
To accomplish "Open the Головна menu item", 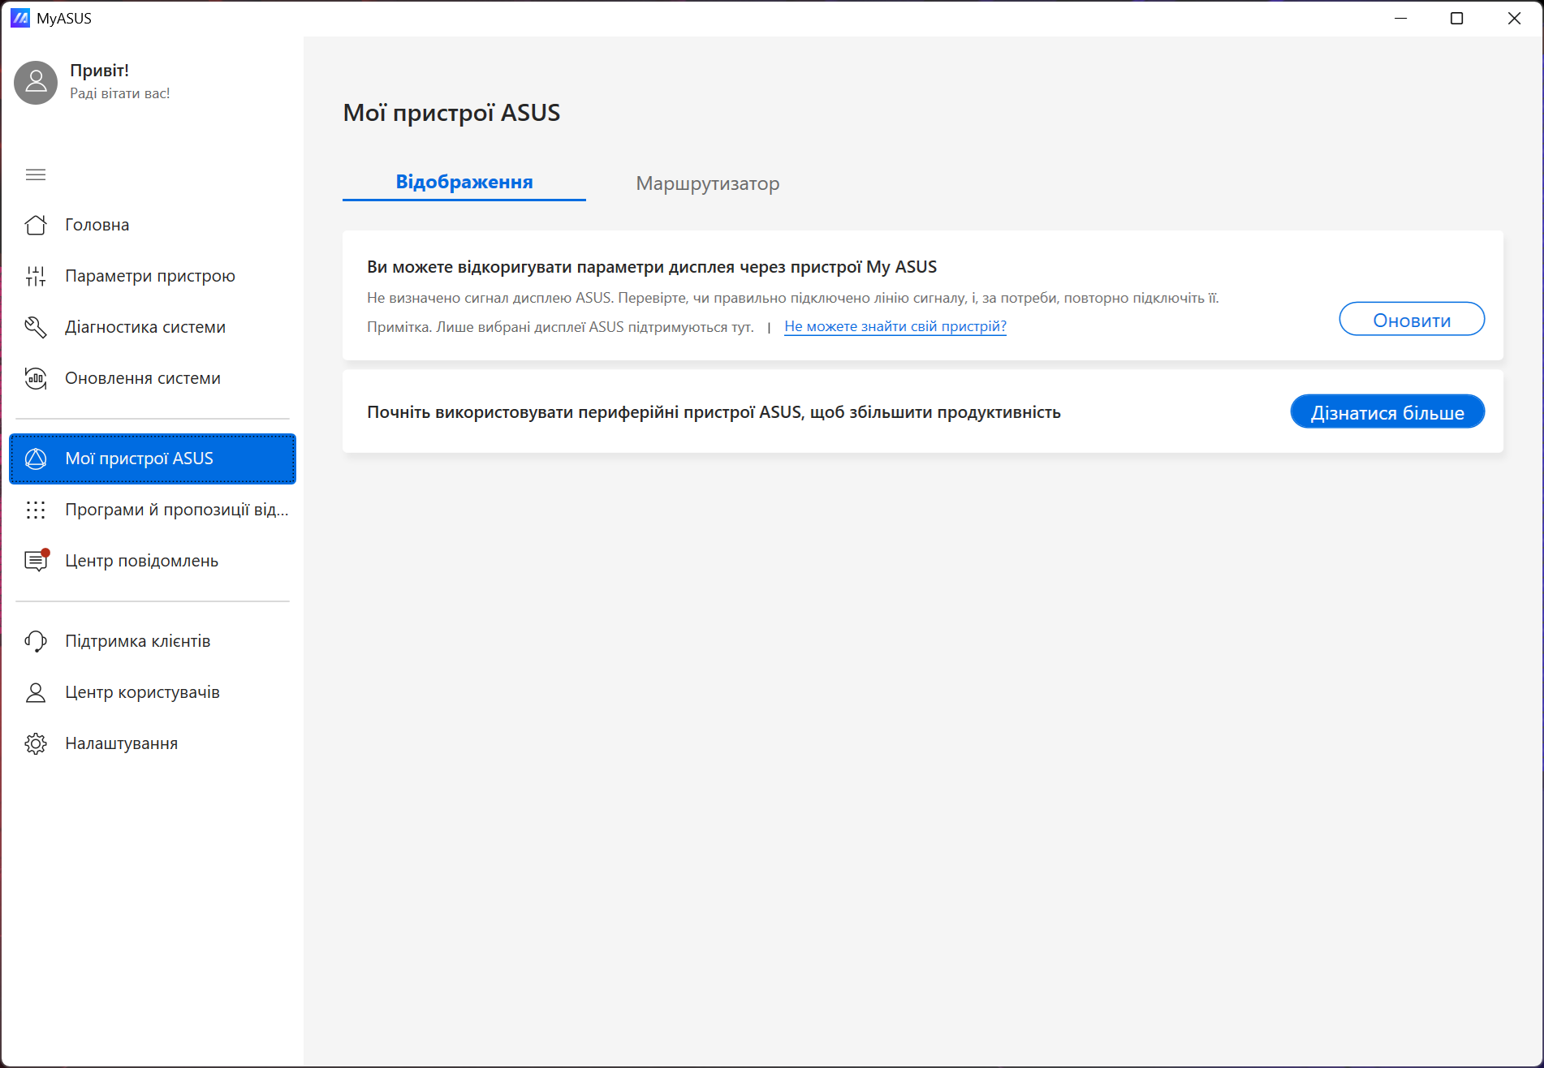I will tap(153, 225).
